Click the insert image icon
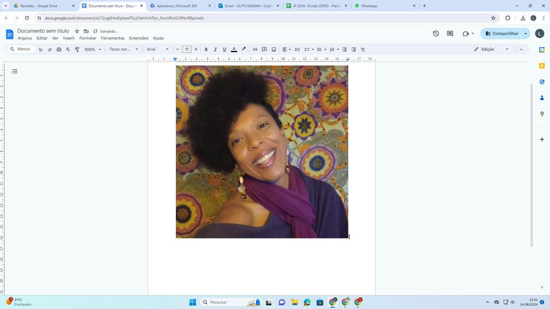This screenshot has height=309, width=550. [x=273, y=49]
